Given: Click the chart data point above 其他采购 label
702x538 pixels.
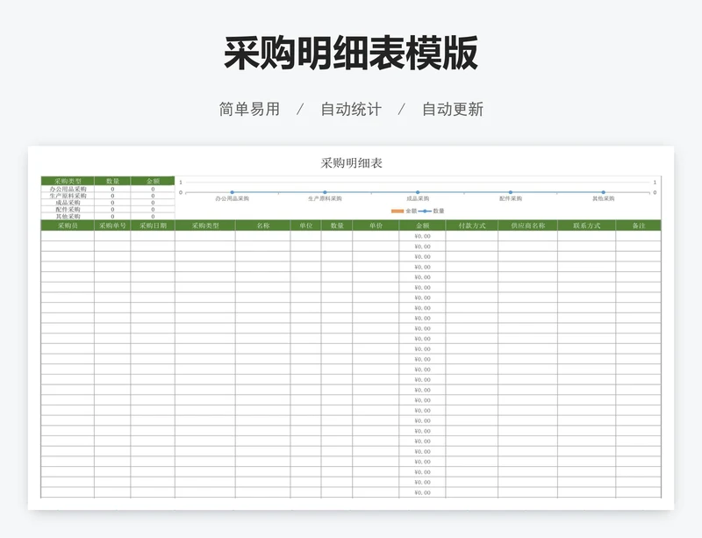Looking at the screenshot, I should point(604,192).
